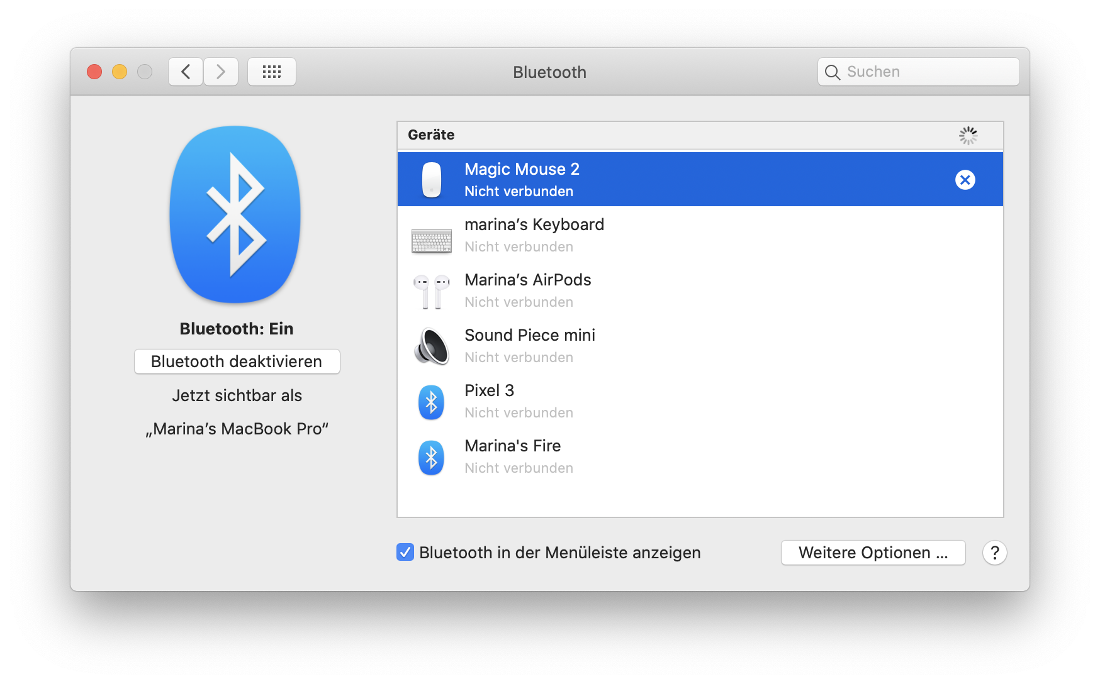Viewport: 1100px width, 684px height.
Task: Click the keyboard icon next to marina's Keyboard
Action: coord(431,241)
